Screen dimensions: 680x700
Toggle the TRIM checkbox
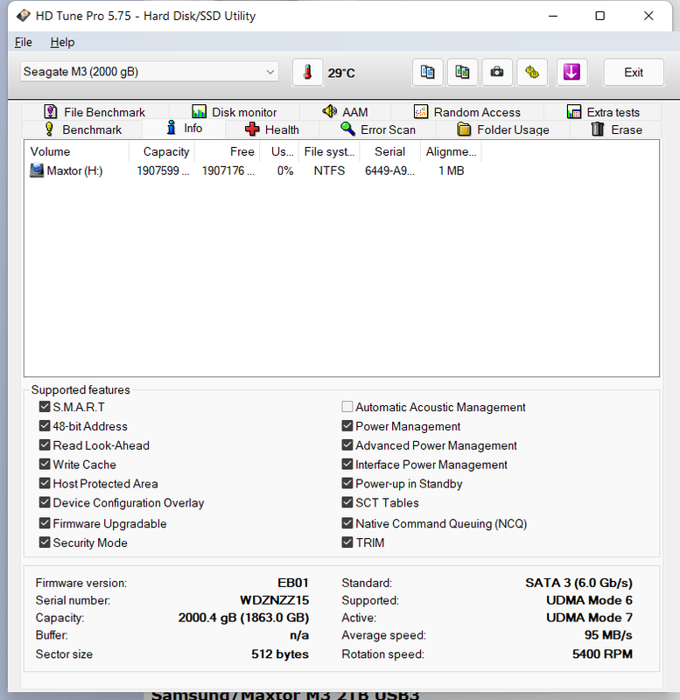347,542
